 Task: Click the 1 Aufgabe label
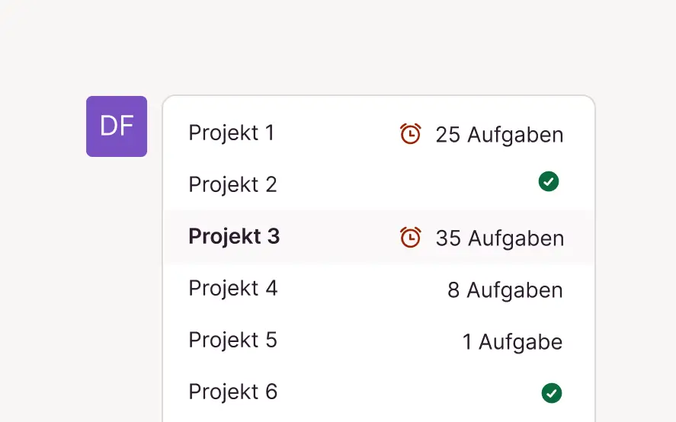(512, 342)
